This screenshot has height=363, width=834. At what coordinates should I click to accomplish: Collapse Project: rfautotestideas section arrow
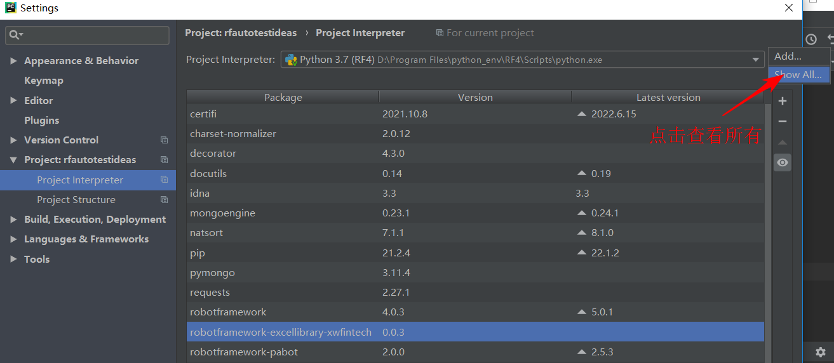(13, 160)
